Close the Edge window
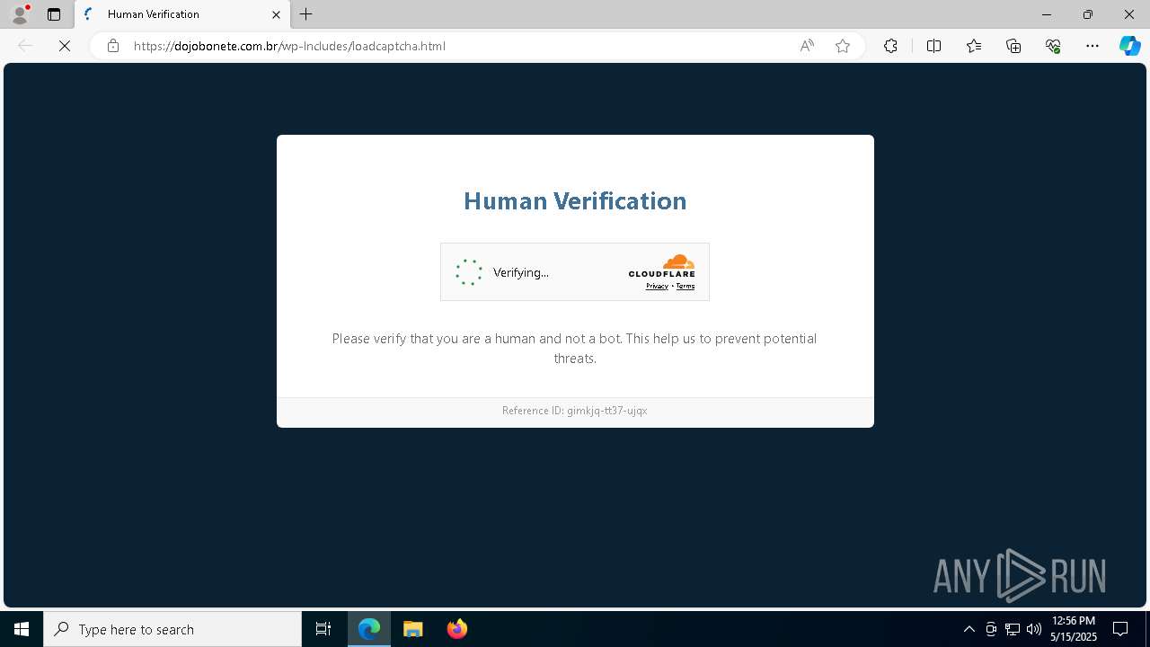This screenshot has height=647, width=1150. click(x=1129, y=14)
